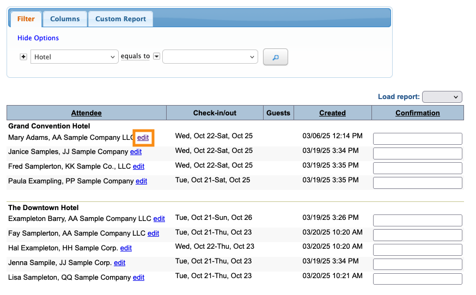476x295 pixels.
Task: Switch to the Columns tab
Action: [65, 19]
